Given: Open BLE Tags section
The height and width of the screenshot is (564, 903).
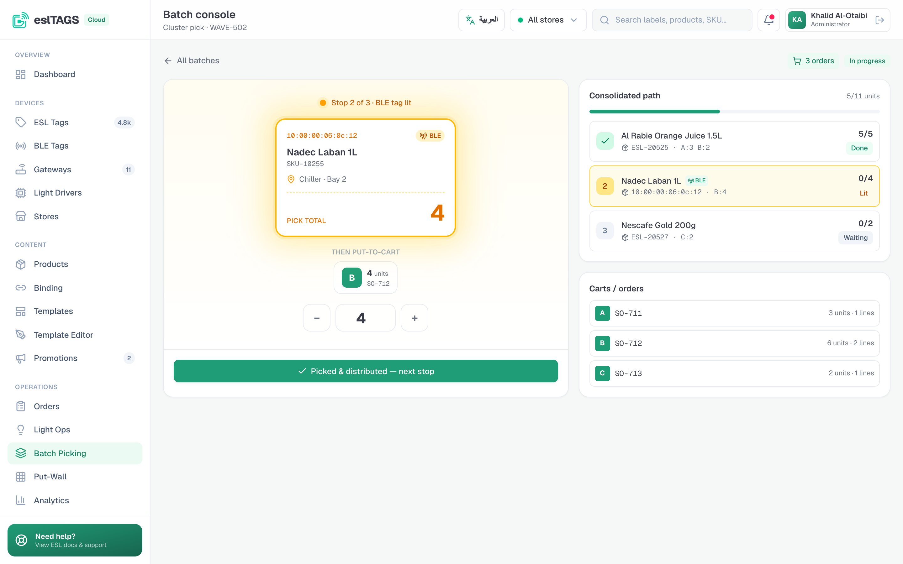Looking at the screenshot, I should click(x=75, y=146).
